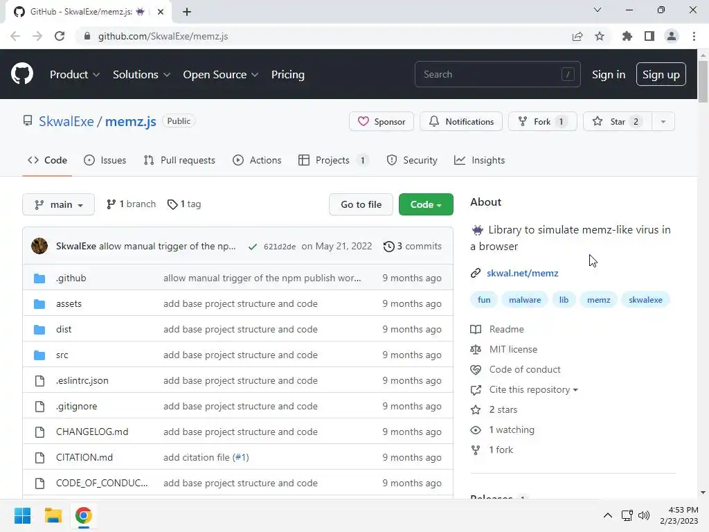Click the Notifications button
The width and height of the screenshot is (709, 532).
pyautogui.click(x=460, y=122)
